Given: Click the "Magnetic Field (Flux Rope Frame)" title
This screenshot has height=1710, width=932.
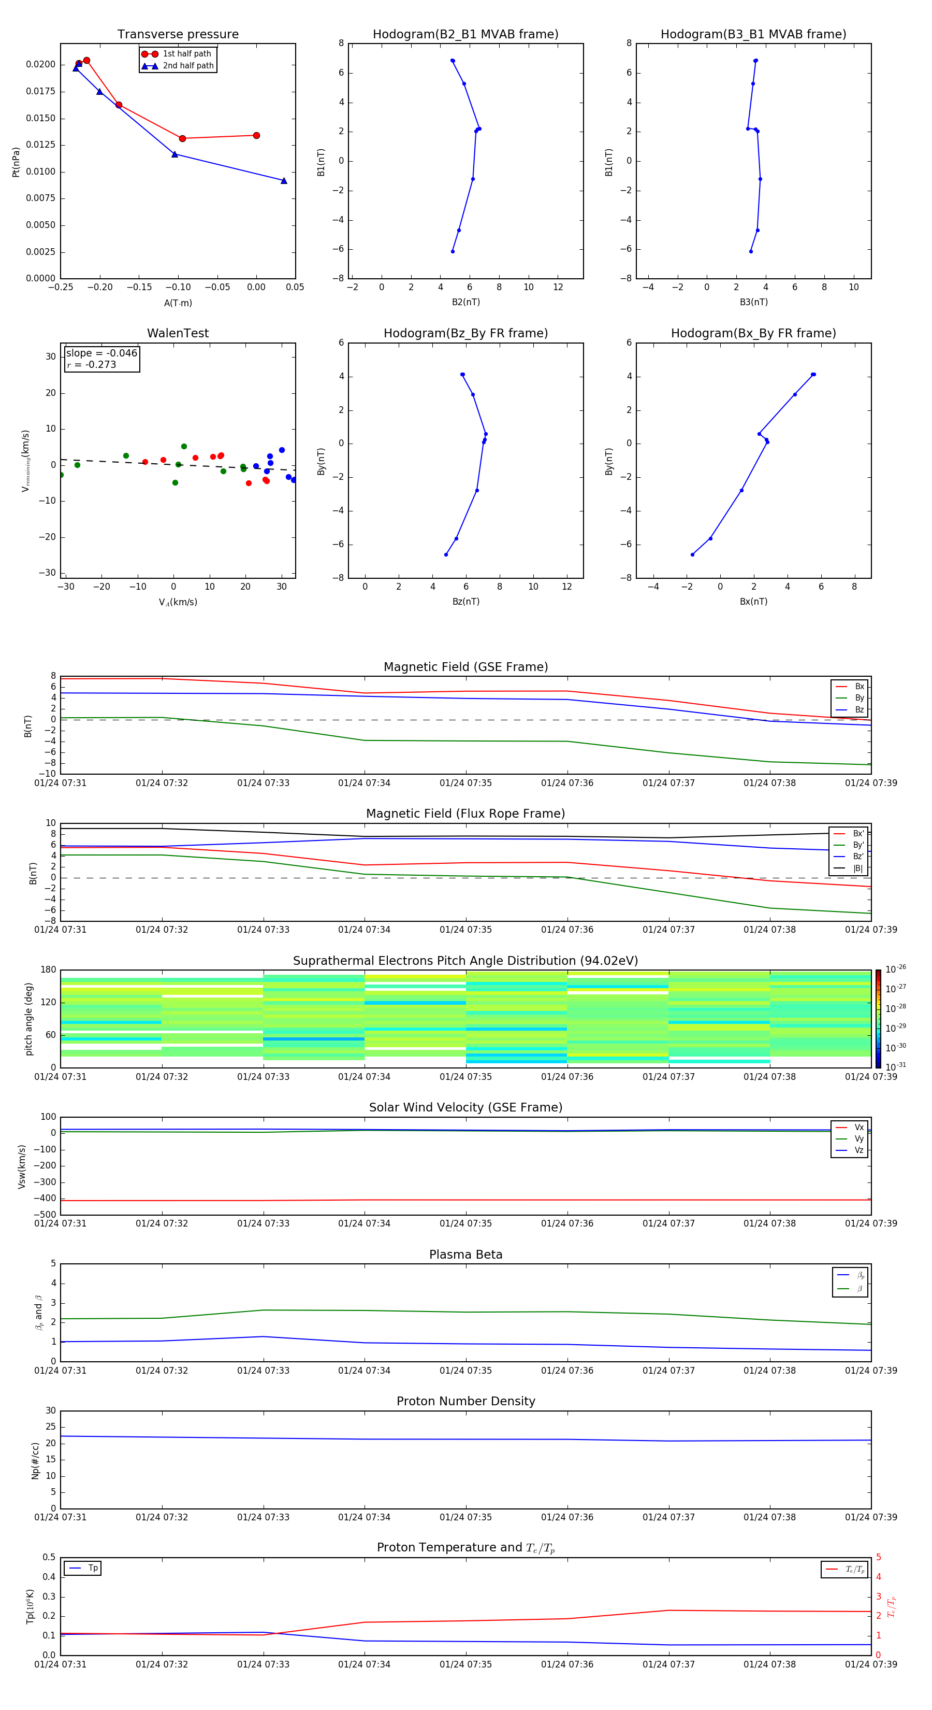Looking at the screenshot, I should [465, 814].
